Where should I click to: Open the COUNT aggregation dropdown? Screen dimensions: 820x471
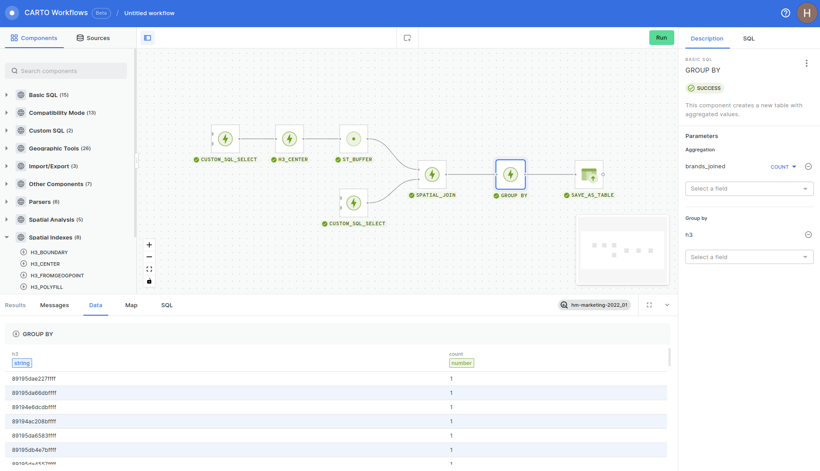tap(783, 166)
